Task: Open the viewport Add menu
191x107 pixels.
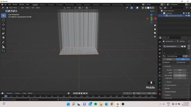Action: tap(33, 8)
